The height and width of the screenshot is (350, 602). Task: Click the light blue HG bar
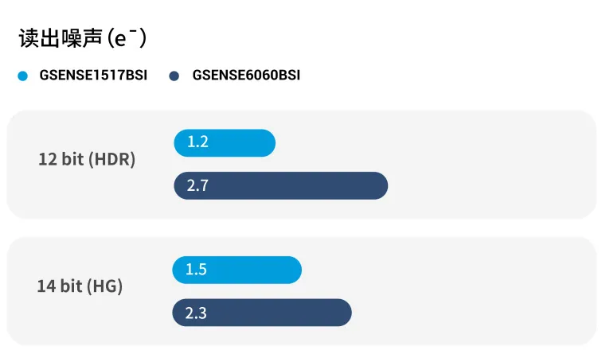pyautogui.click(x=247, y=270)
